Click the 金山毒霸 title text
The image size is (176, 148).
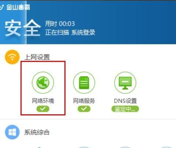tap(18, 7)
